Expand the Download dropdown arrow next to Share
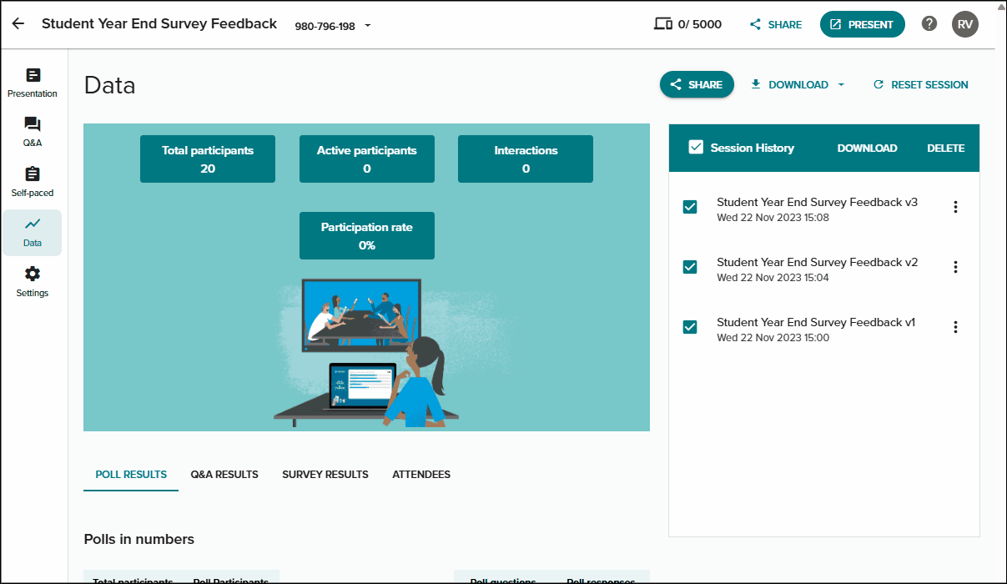Image resolution: width=1007 pixels, height=584 pixels. click(841, 84)
